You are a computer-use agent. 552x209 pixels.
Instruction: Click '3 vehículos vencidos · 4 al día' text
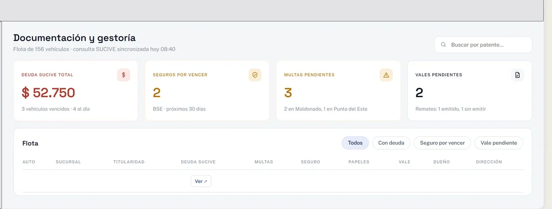(56, 109)
